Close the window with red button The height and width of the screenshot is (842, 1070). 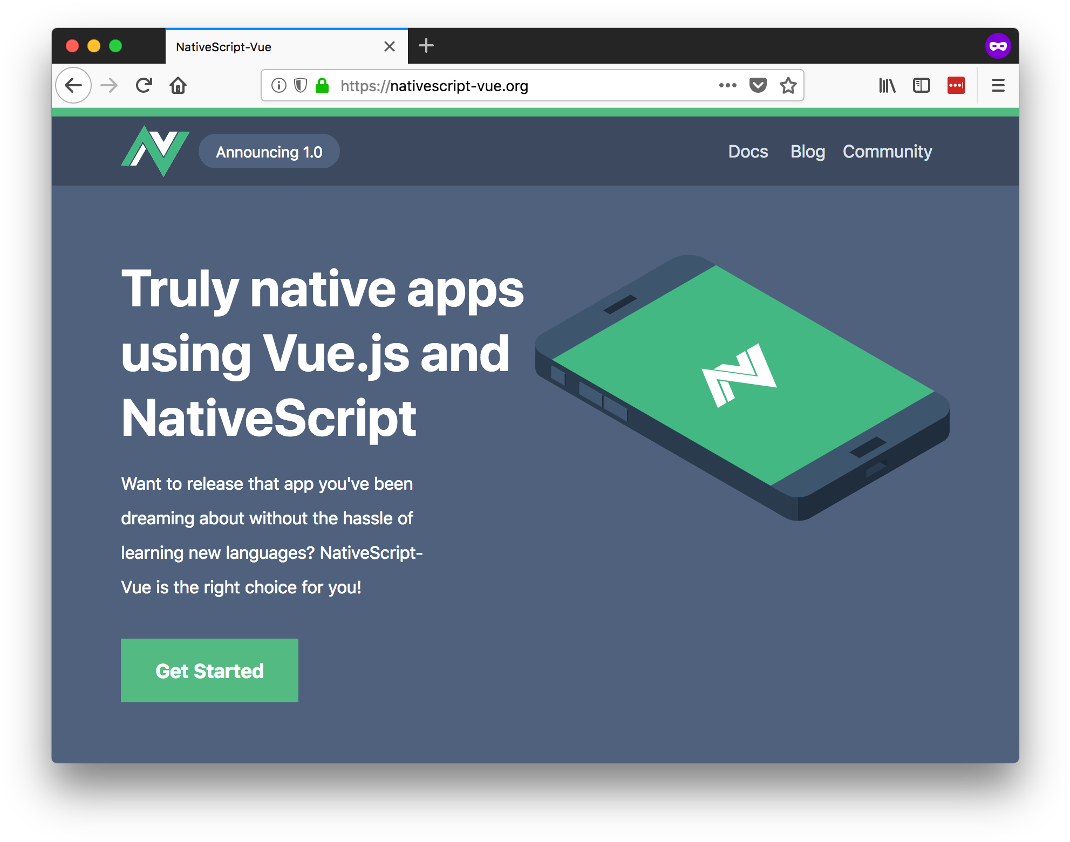pos(72,46)
